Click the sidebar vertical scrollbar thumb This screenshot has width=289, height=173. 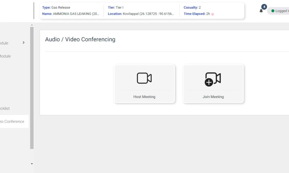(x=32, y=86)
